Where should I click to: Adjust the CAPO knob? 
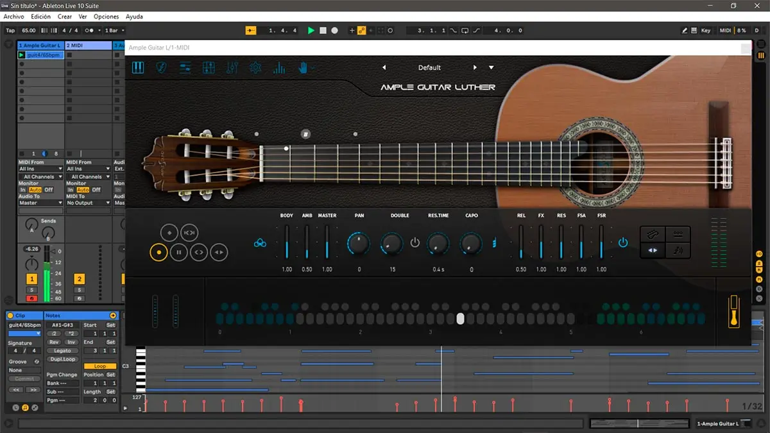(x=471, y=242)
